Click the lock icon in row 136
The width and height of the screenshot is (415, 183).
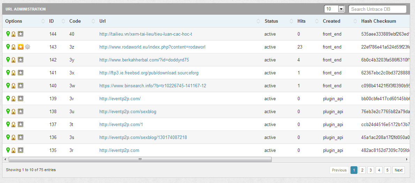point(13,137)
